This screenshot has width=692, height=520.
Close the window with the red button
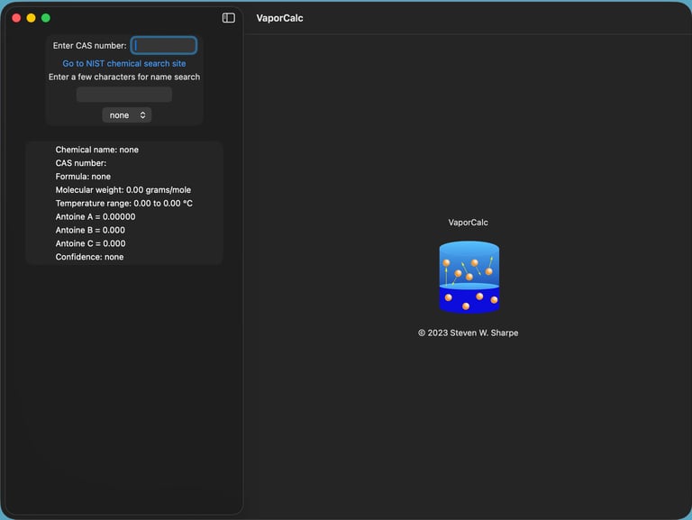pyautogui.click(x=16, y=18)
